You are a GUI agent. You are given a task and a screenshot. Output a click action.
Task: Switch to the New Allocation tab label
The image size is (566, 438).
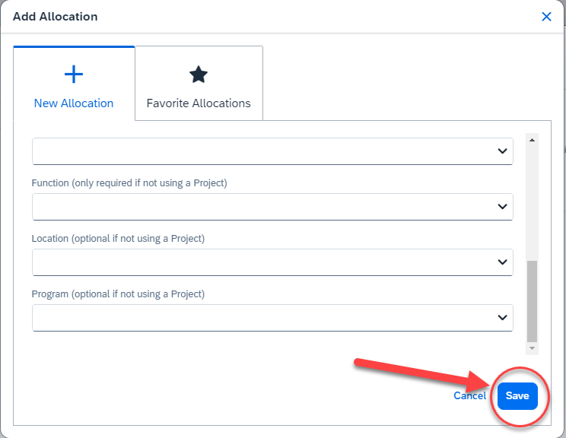pos(74,103)
